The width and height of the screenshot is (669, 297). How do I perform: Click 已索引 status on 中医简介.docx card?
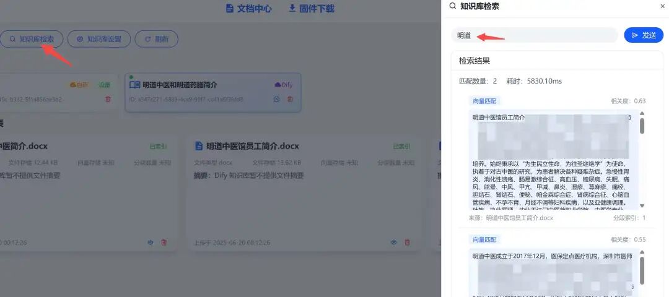coord(159,147)
